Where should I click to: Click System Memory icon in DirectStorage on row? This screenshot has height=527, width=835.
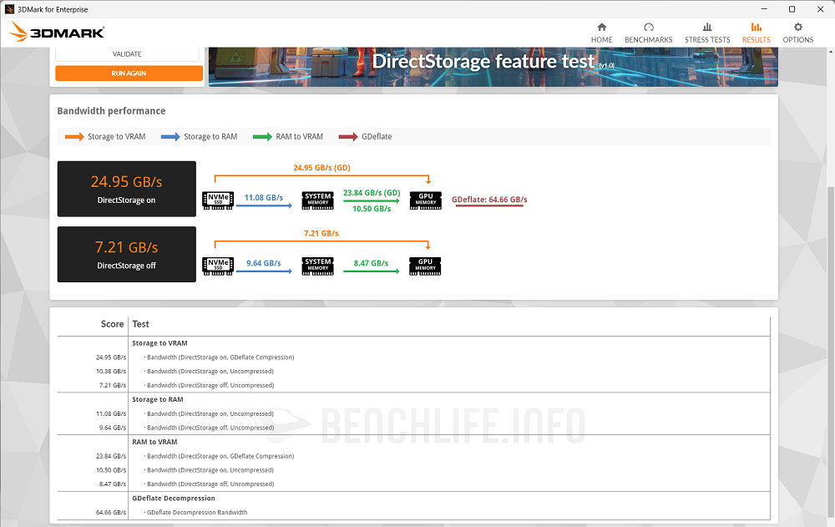(x=317, y=200)
